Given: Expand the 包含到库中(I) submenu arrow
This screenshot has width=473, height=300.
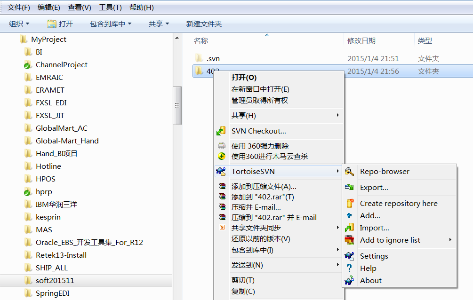Looking at the screenshot, I should pos(337,250).
